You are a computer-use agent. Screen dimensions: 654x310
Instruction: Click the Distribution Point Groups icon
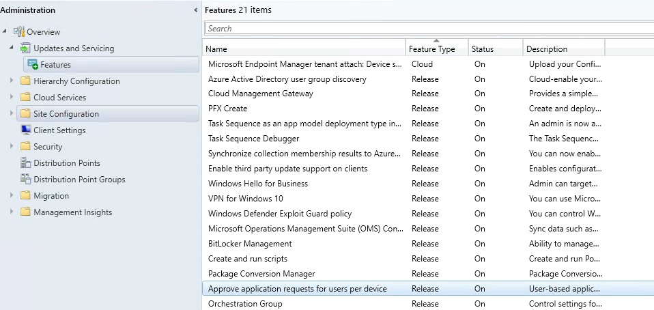(x=25, y=179)
